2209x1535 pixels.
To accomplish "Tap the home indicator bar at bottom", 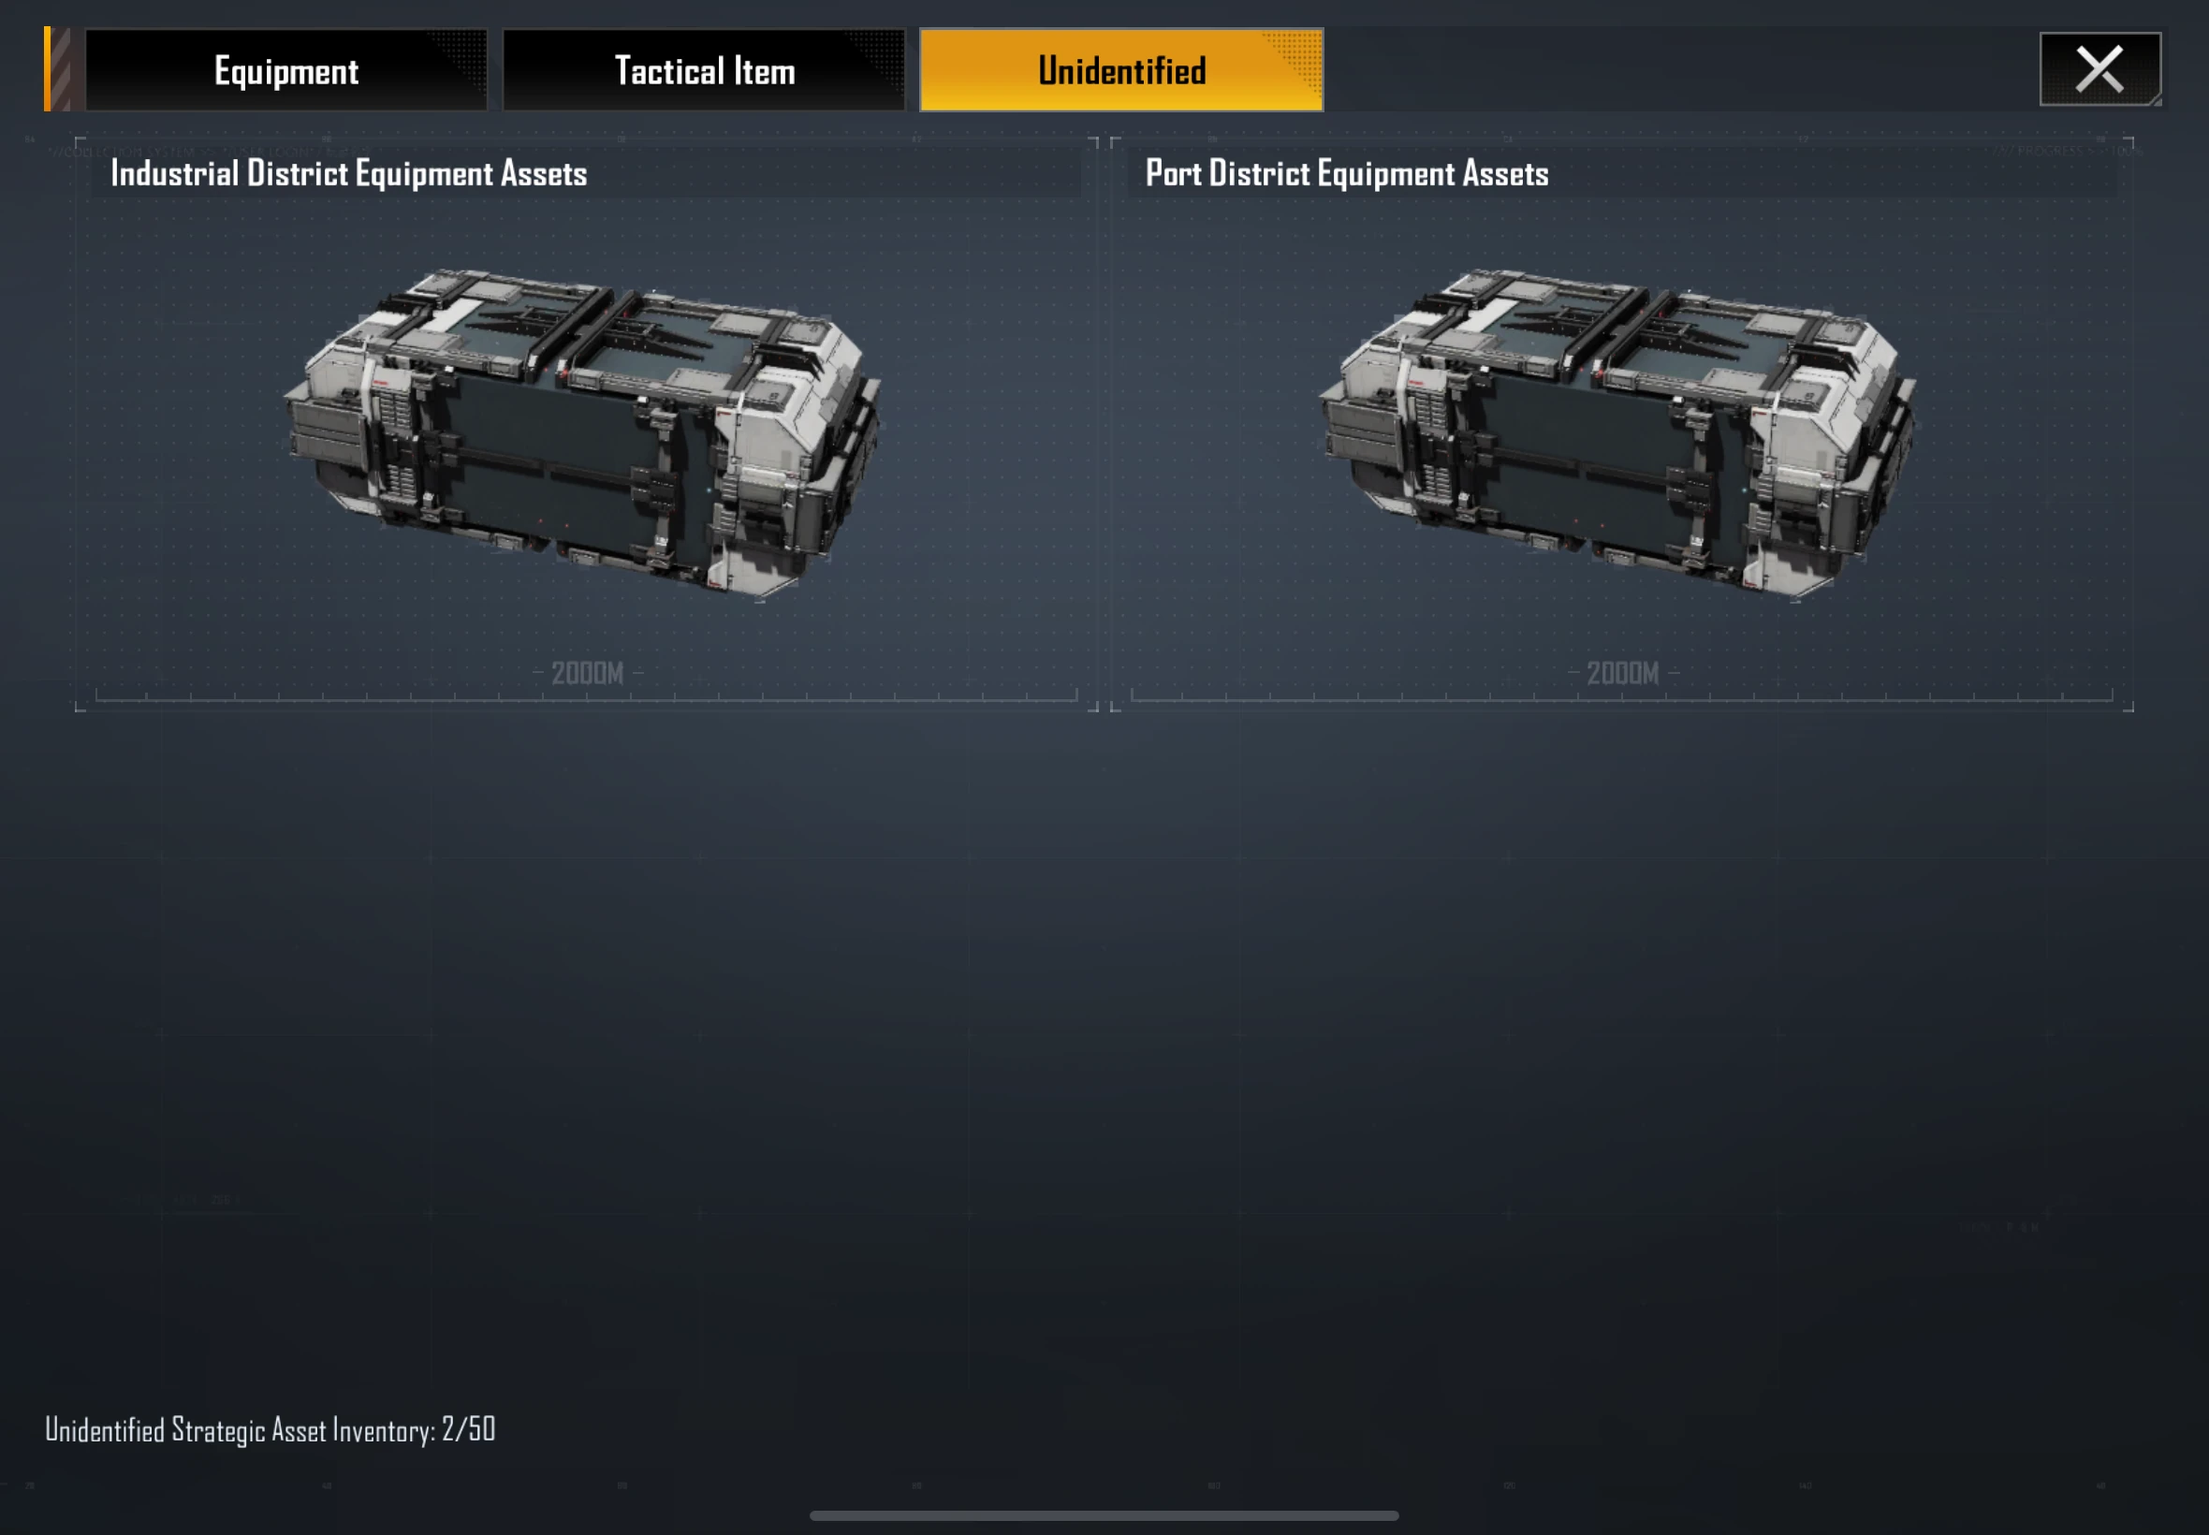I will point(1104,1515).
